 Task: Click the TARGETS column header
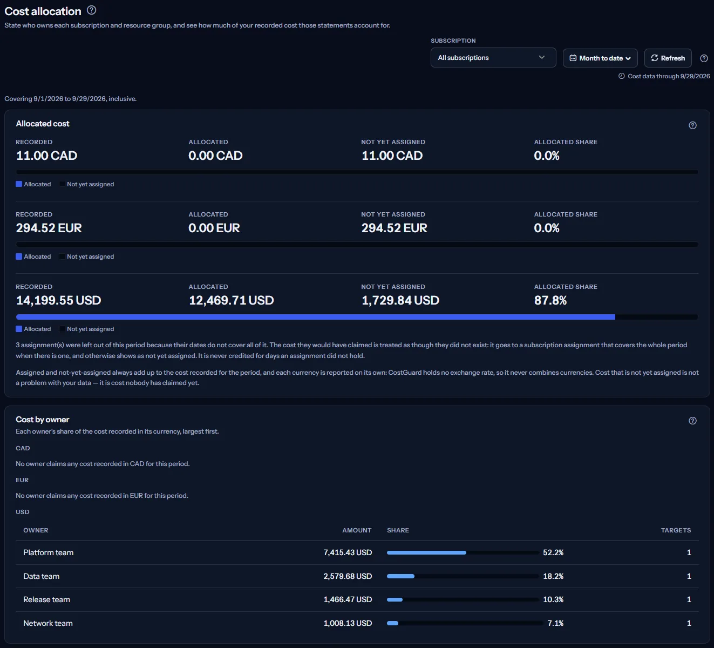[x=676, y=530]
